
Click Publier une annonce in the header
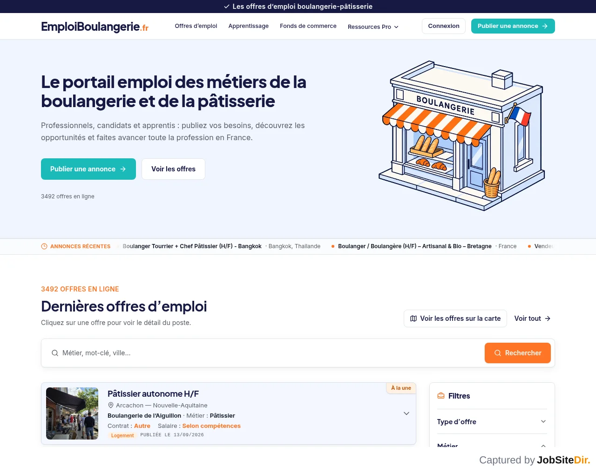(x=513, y=26)
